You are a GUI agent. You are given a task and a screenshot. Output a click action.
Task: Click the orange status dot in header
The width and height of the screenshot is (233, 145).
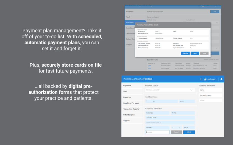point(201,79)
